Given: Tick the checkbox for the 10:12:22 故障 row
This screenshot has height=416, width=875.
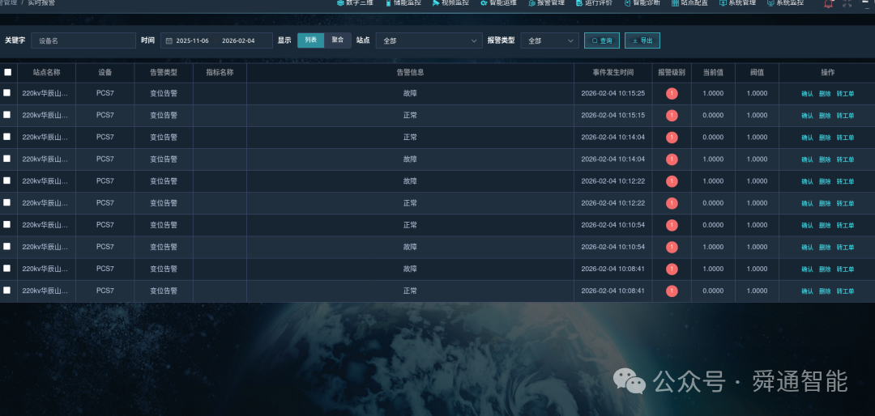Looking at the screenshot, I should [x=6, y=180].
